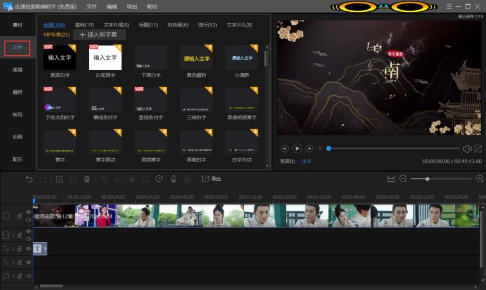
Task: Click the split clip icon
Action: coord(73,179)
